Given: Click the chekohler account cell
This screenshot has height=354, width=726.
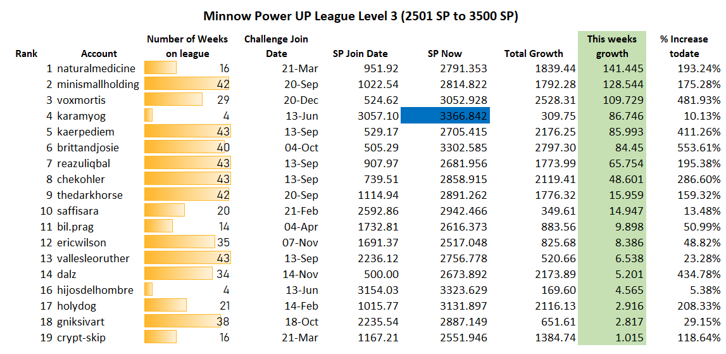Looking at the screenshot, I should (81, 179).
